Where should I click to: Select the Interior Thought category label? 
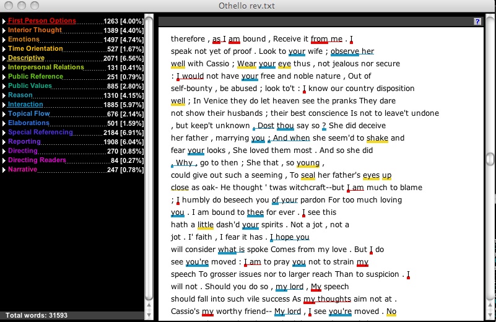35,30
